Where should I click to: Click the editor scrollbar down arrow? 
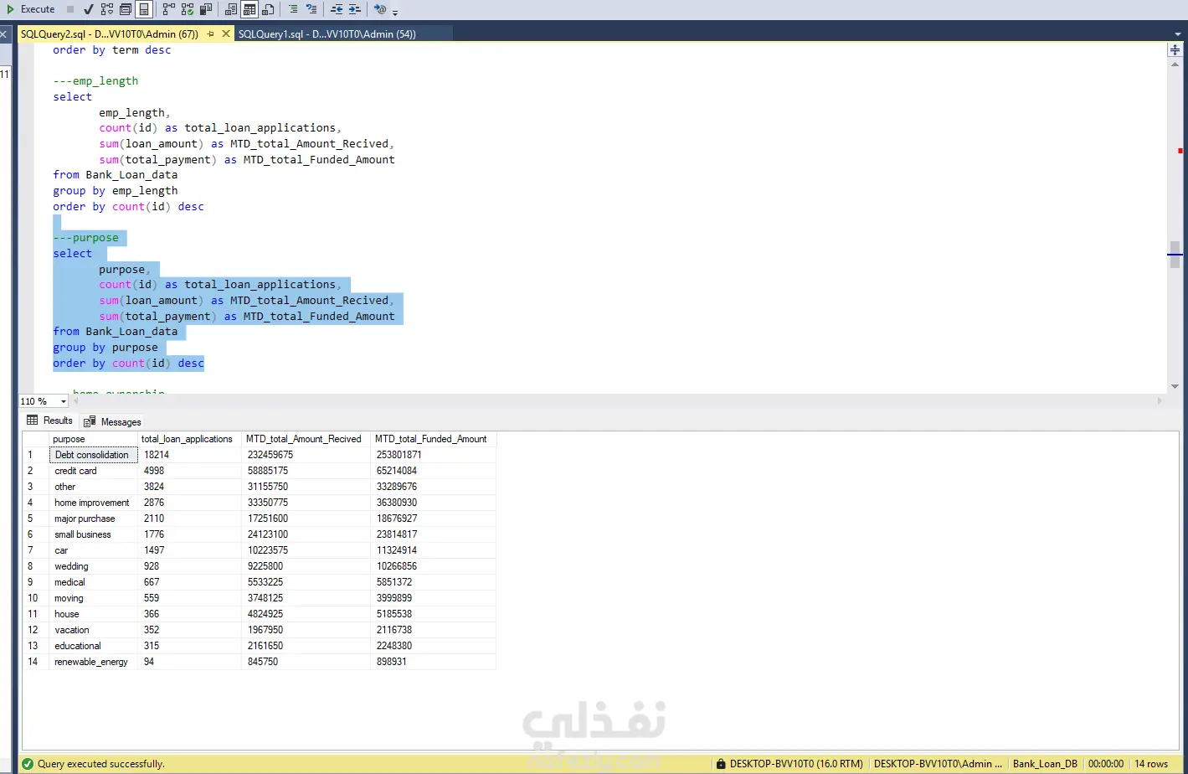[x=1175, y=386]
